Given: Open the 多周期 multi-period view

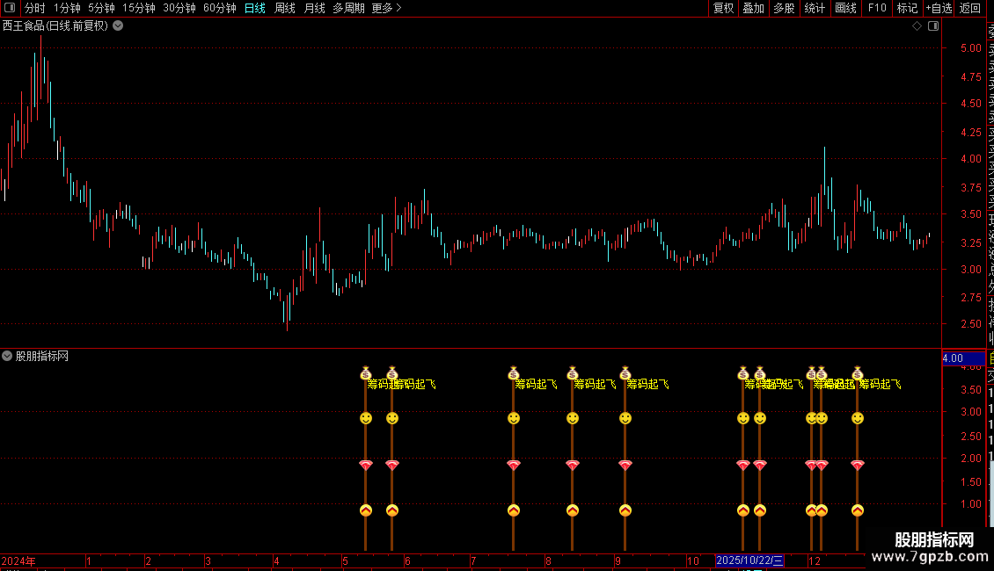Looking at the screenshot, I should [348, 8].
